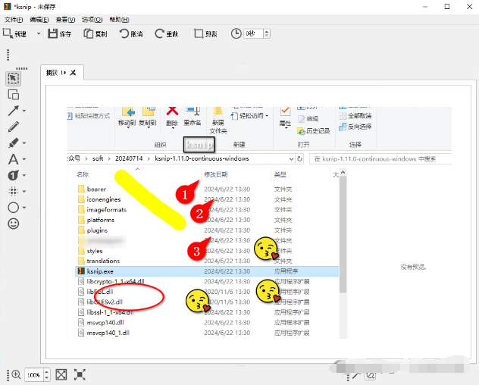The width and height of the screenshot is (479, 385).
Task: Decrease capture delay with the down stepper
Action: click(267, 36)
